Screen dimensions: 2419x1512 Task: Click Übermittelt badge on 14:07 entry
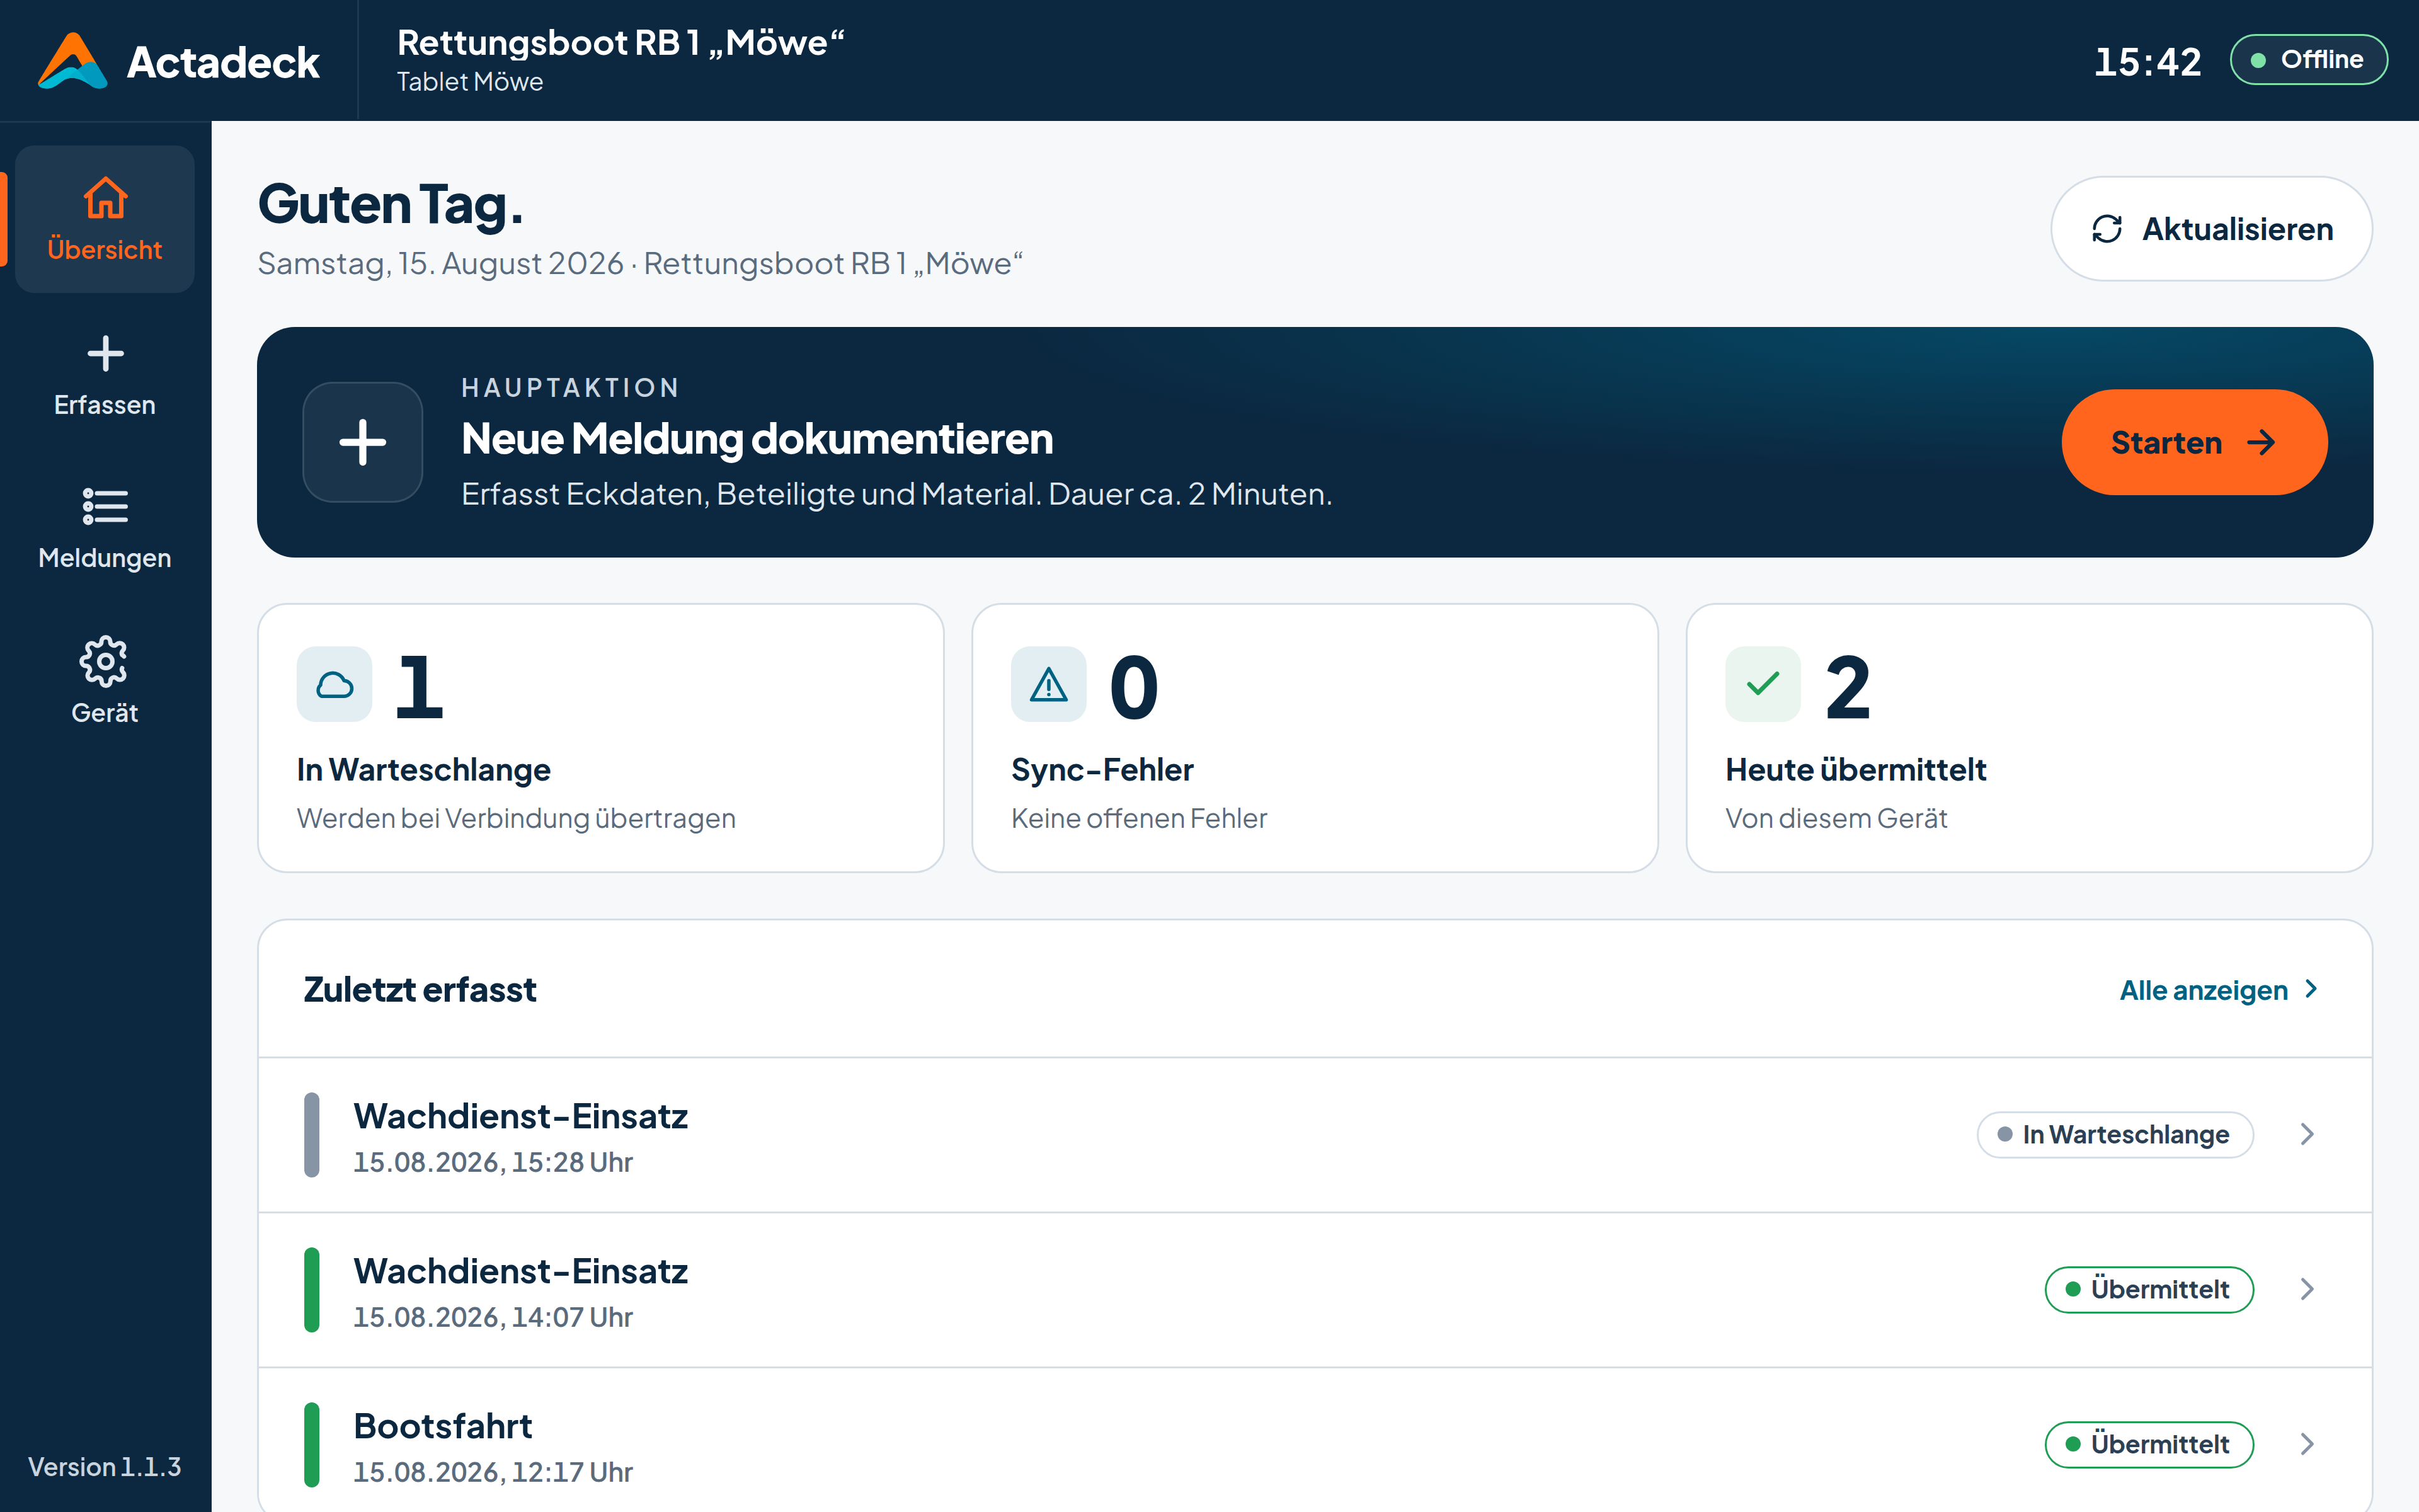click(2149, 1290)
